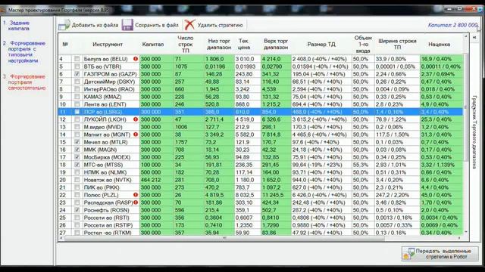
Task: Click Мечел row count cell '1757'
Action: pos(189,142)
